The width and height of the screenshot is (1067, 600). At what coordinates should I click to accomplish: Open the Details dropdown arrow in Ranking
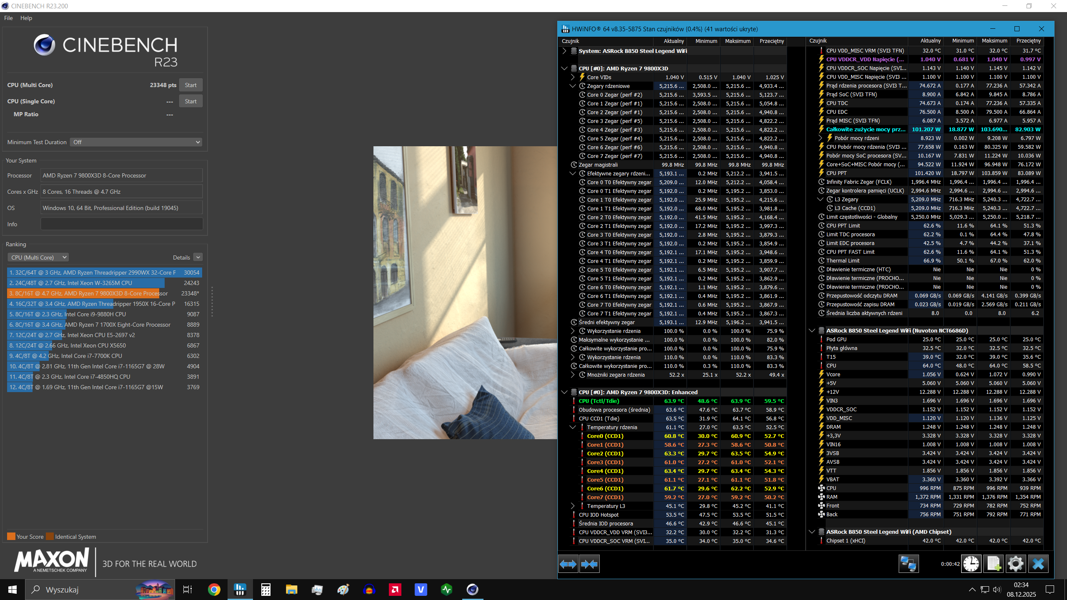point(198,257)
